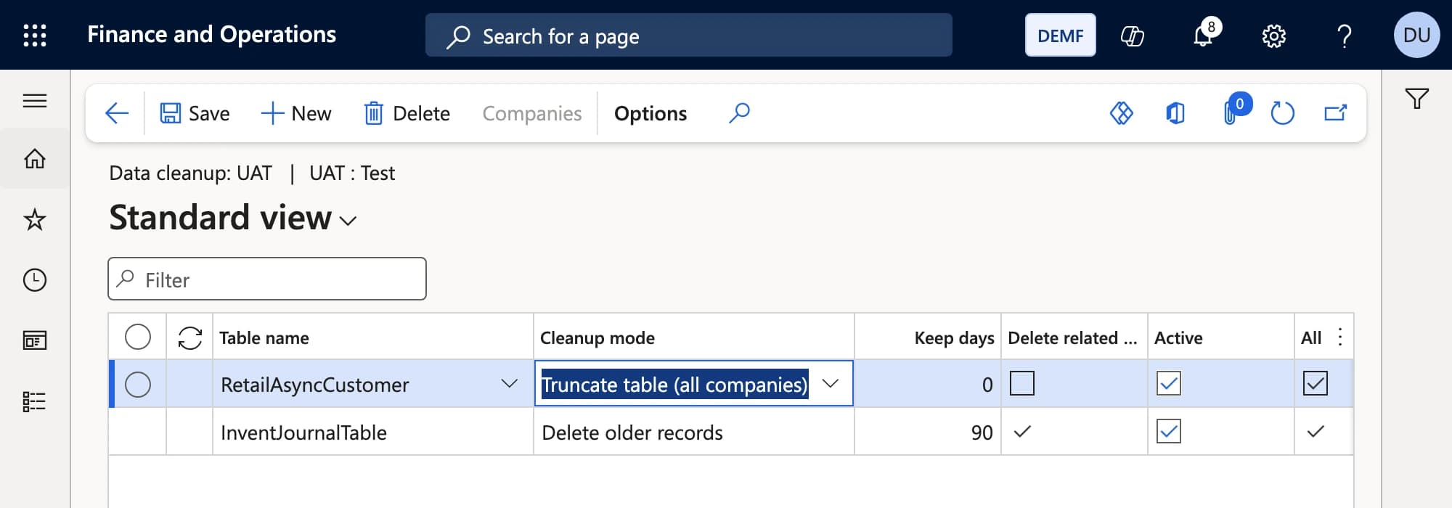Open the app launcher waffle menu
This screenshot has height=508, width=1452.
(35, 35)
